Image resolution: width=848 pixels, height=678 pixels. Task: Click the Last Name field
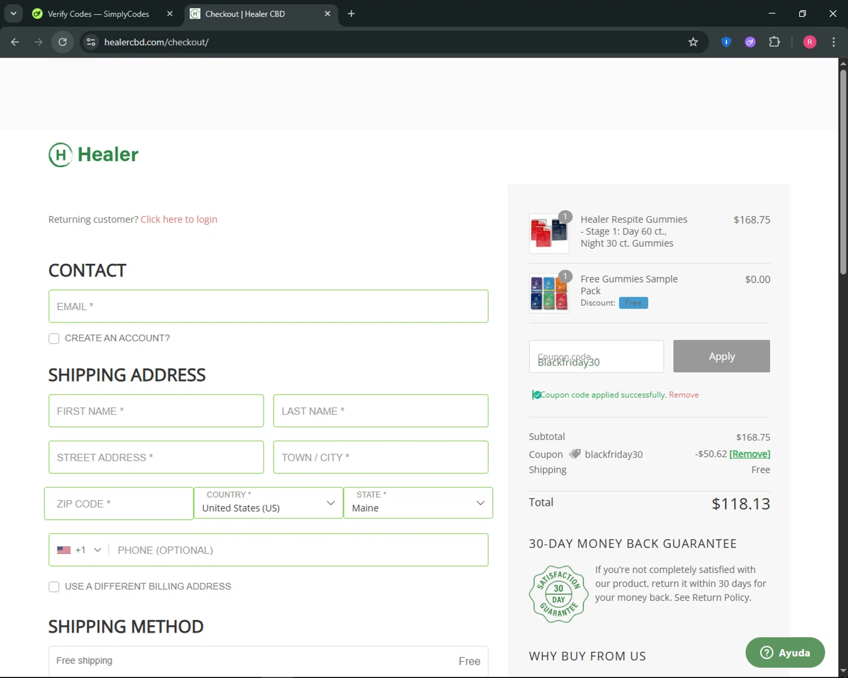380,411
